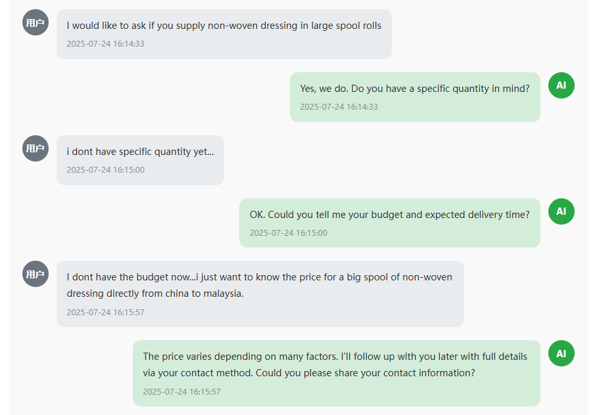Click the 16:15:00 timestamp under the user's quantity message
Screen dimensions: 597x415
click(x=105, y=170)
